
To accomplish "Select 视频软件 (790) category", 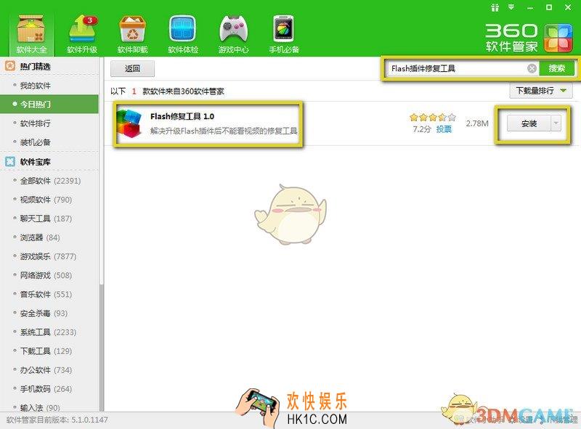I will click(49, 200).
